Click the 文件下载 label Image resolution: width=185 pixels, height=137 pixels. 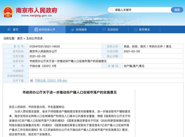coord(19,81)
